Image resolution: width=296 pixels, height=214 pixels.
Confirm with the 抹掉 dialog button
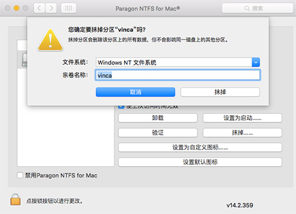pyautogui.click(x=220, y=92)
